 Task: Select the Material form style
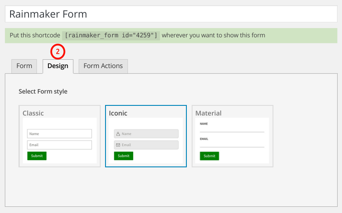(x=233, y=136)
